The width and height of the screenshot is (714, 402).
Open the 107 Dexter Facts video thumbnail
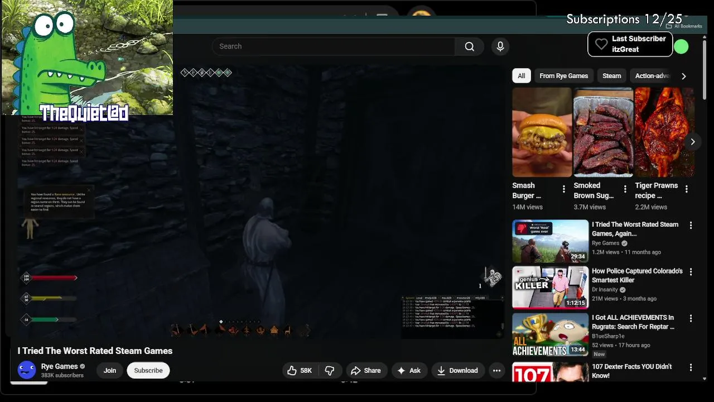coord(551,372)
